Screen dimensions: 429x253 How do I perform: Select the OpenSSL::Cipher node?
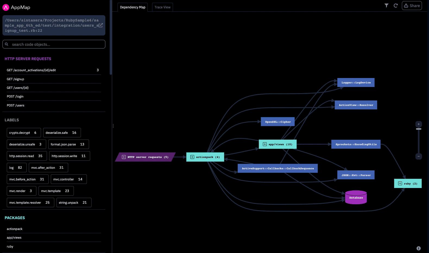(x=278, y=122)
